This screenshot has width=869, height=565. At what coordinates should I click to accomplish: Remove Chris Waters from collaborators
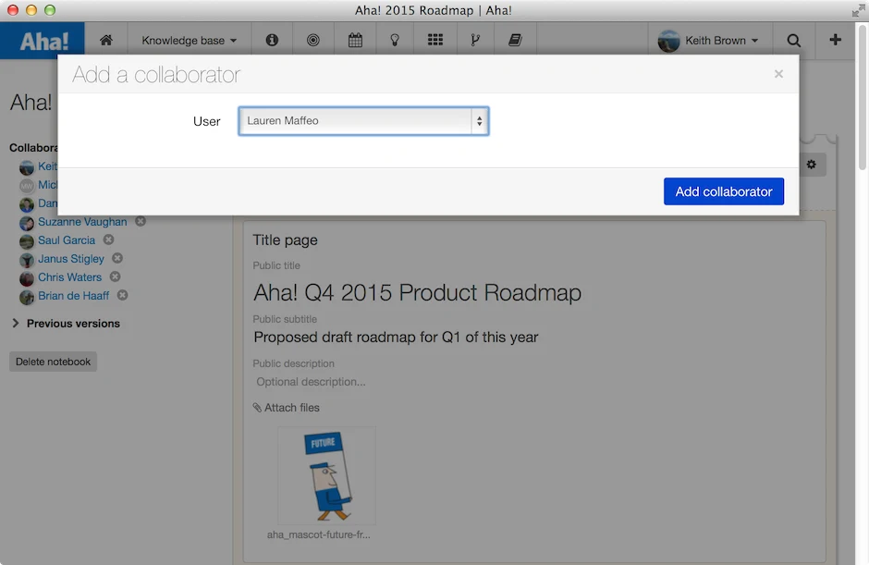pos(115,276)
